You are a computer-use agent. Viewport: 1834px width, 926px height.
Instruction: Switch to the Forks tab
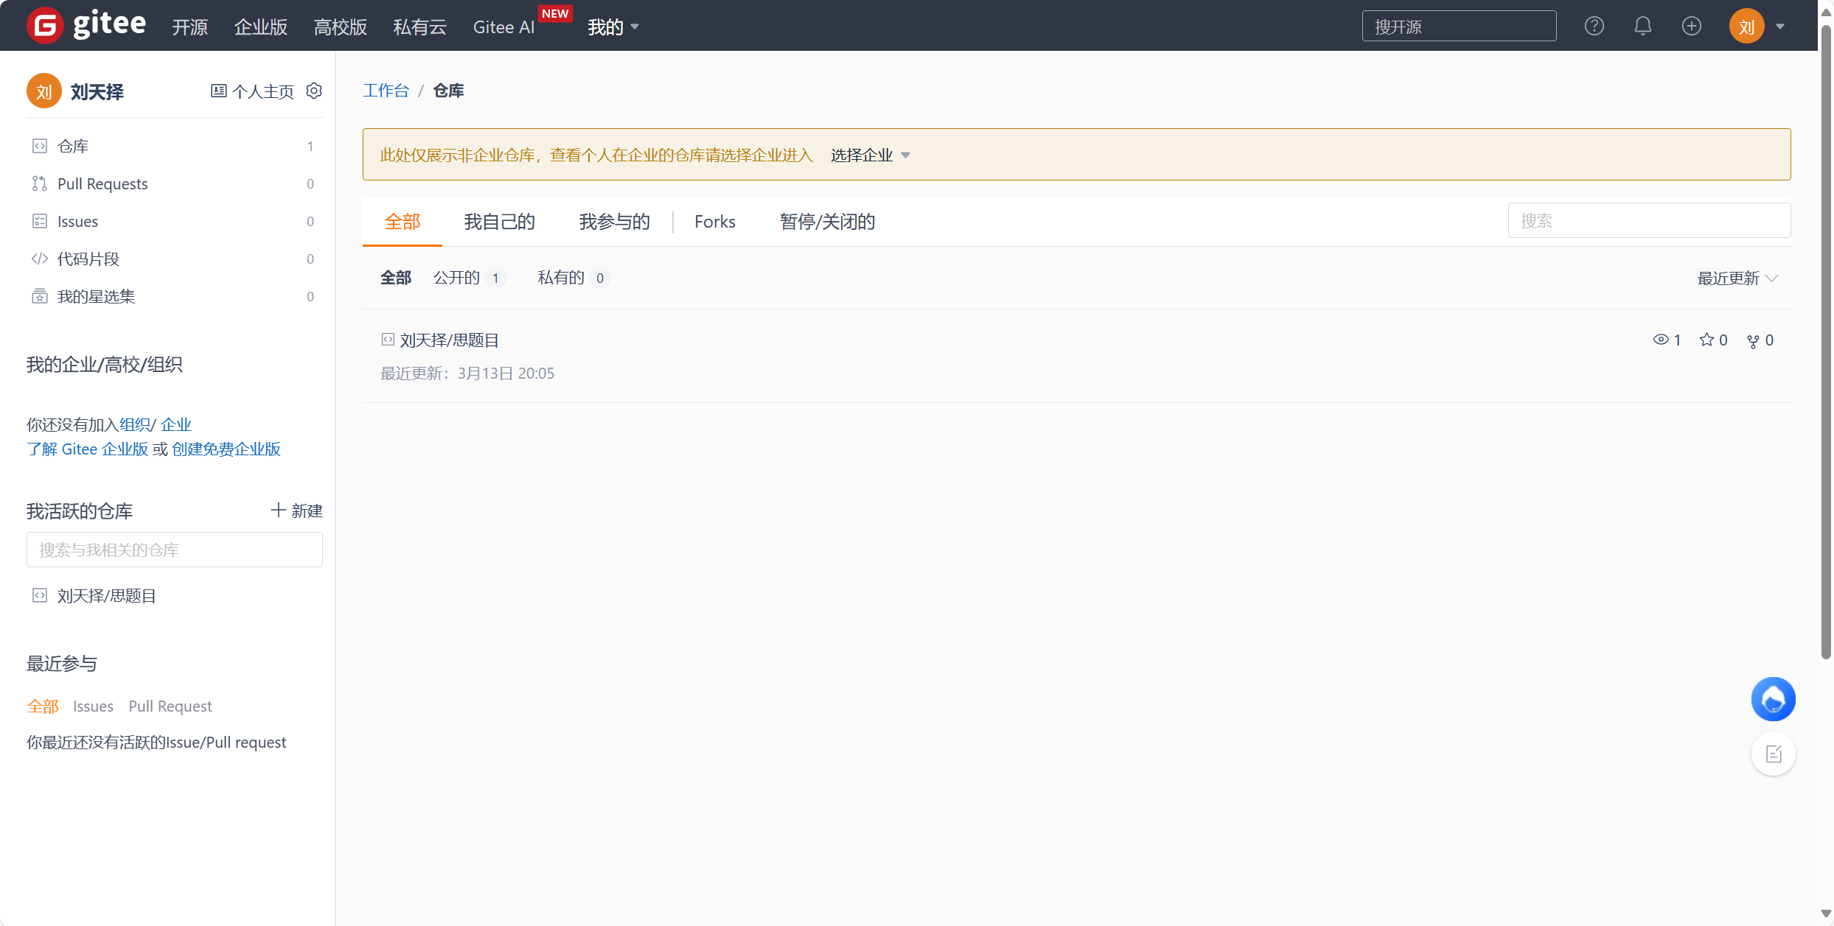click(714, 222)
